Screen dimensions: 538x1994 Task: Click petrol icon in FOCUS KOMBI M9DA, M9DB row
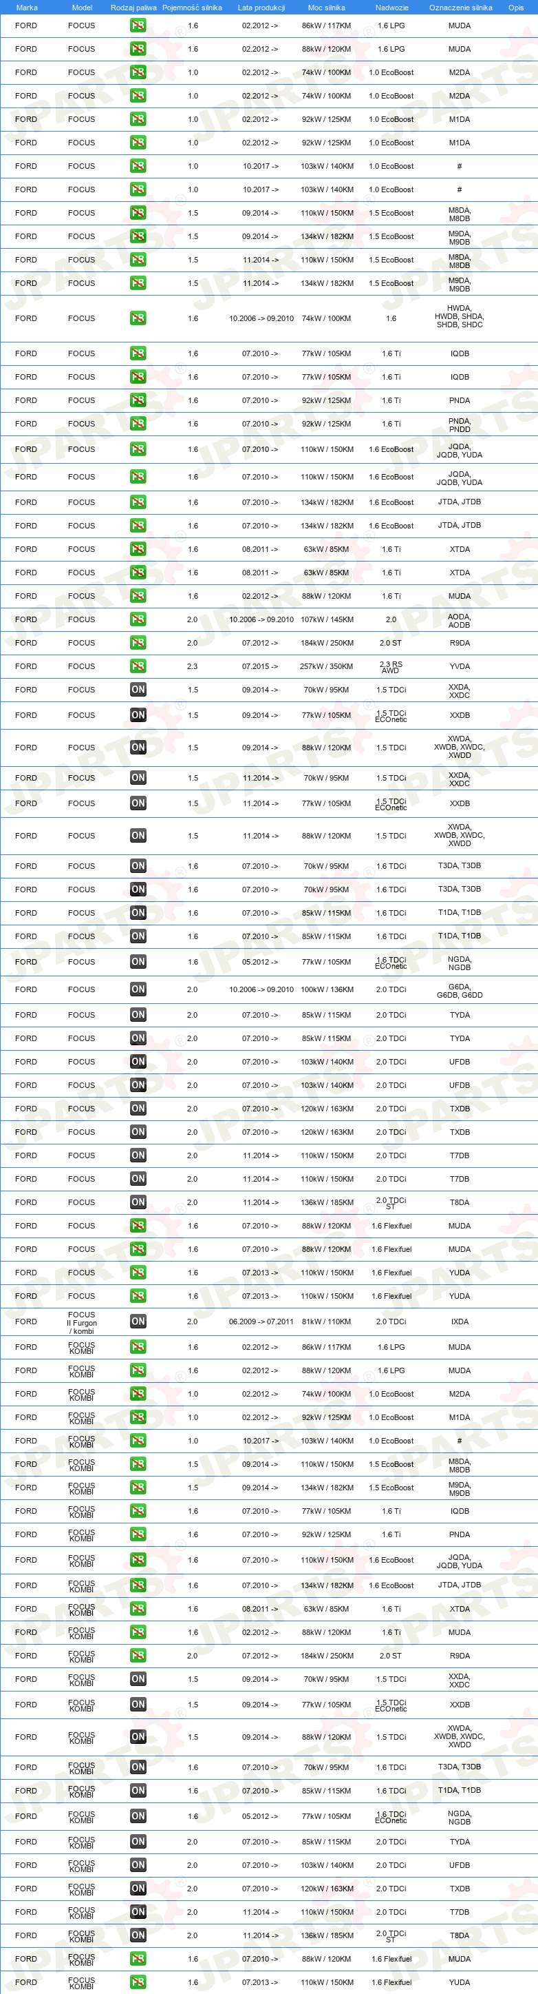coord(138,1487)
